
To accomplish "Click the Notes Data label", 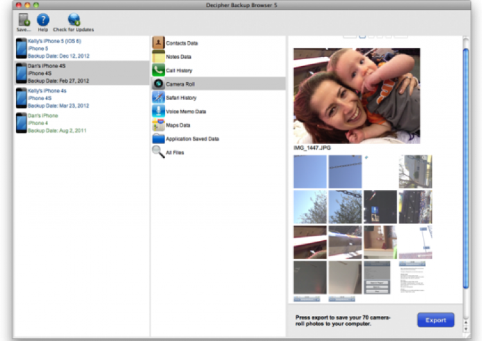I will 178,57.
